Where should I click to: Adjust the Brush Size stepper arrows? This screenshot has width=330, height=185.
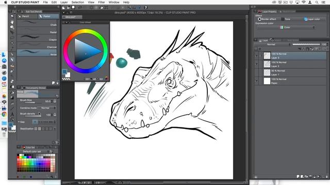[x=52, y=101]
